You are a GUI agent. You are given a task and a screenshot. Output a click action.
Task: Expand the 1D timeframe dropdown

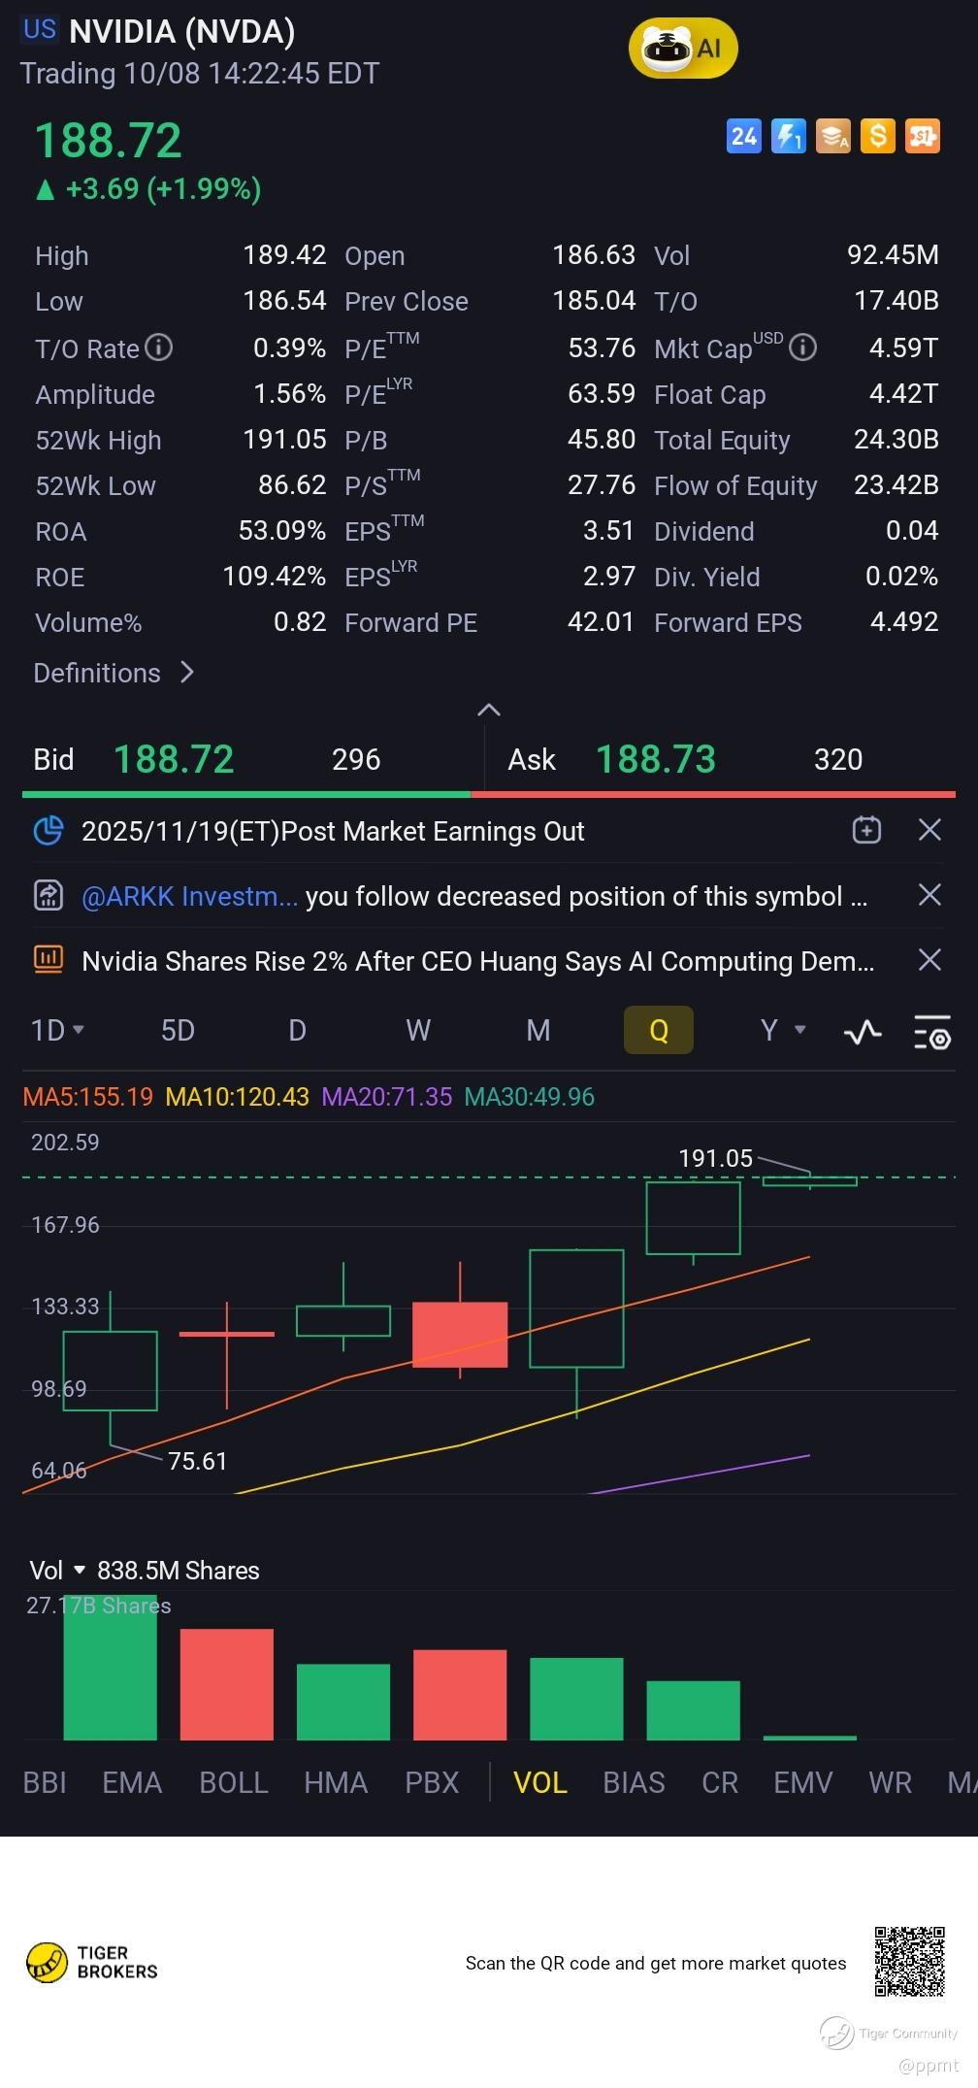pyautogui.click(x=57, y=1030)
